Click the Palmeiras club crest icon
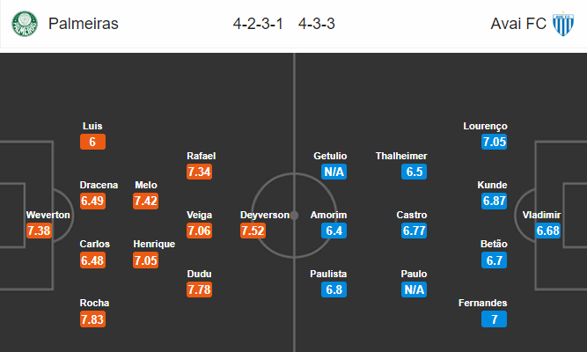Viewport: 587px width, 352px height. [x=25, y=24]
